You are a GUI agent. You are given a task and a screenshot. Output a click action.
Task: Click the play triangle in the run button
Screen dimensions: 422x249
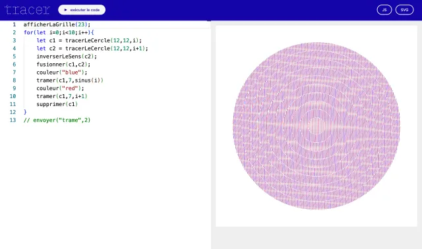coord(65,10)
